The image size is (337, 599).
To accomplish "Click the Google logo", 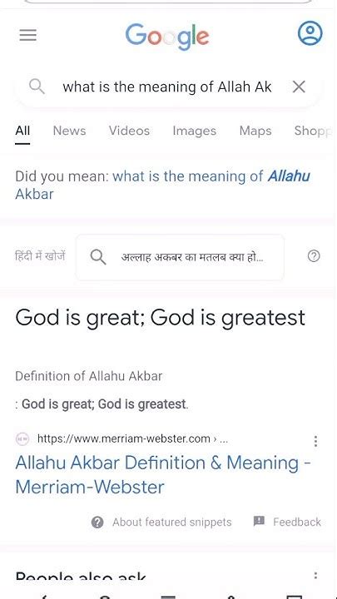I will click(167, 37).
